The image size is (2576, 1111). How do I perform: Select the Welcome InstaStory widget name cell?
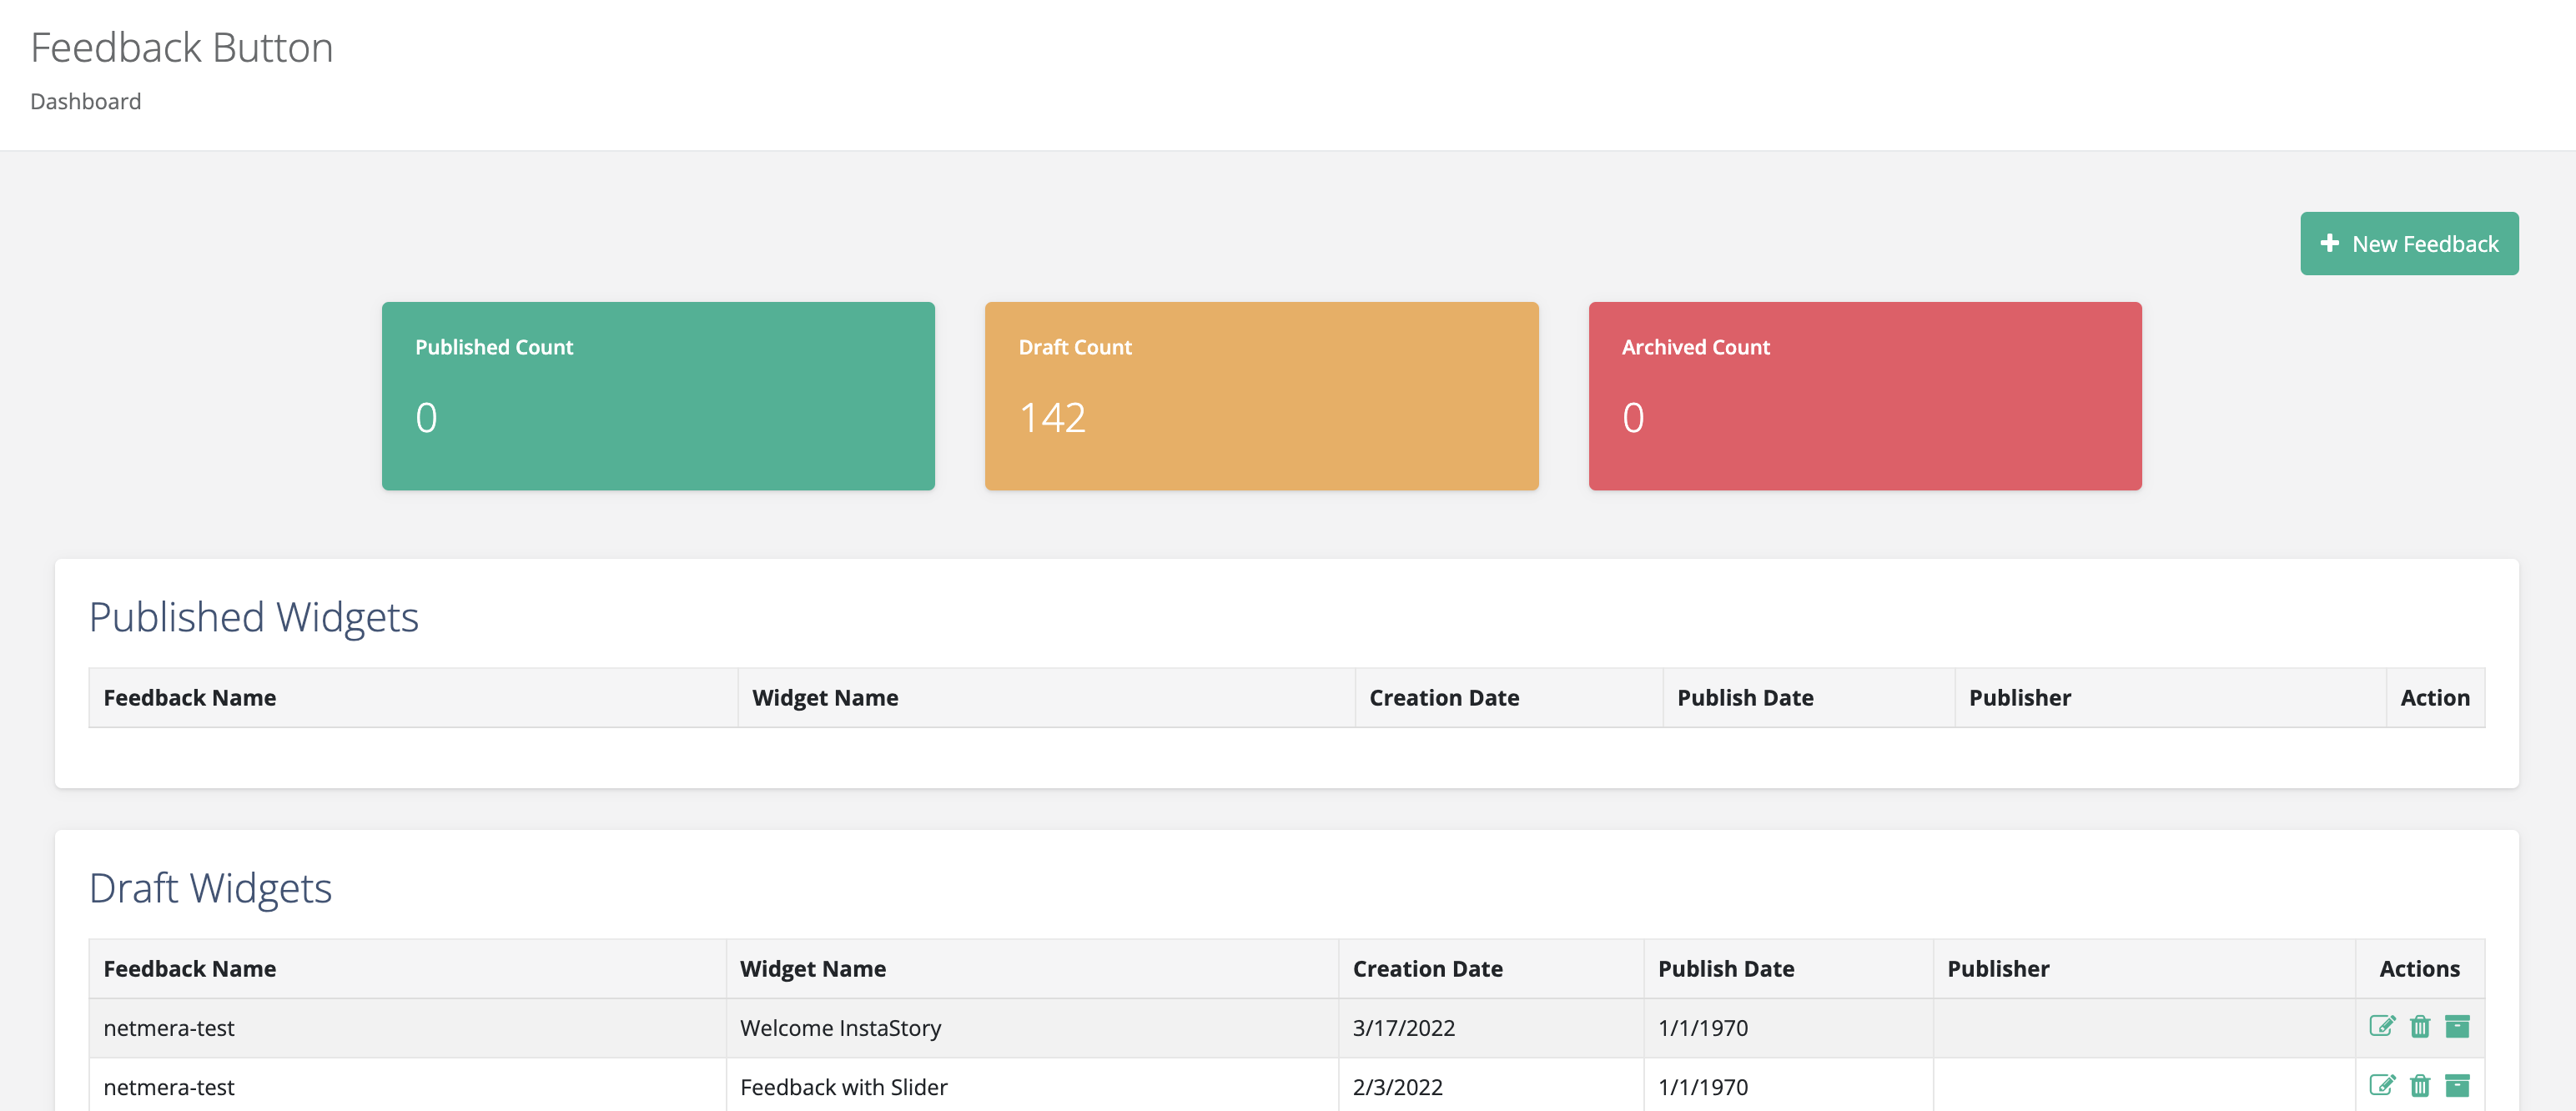coord(840,1027)
